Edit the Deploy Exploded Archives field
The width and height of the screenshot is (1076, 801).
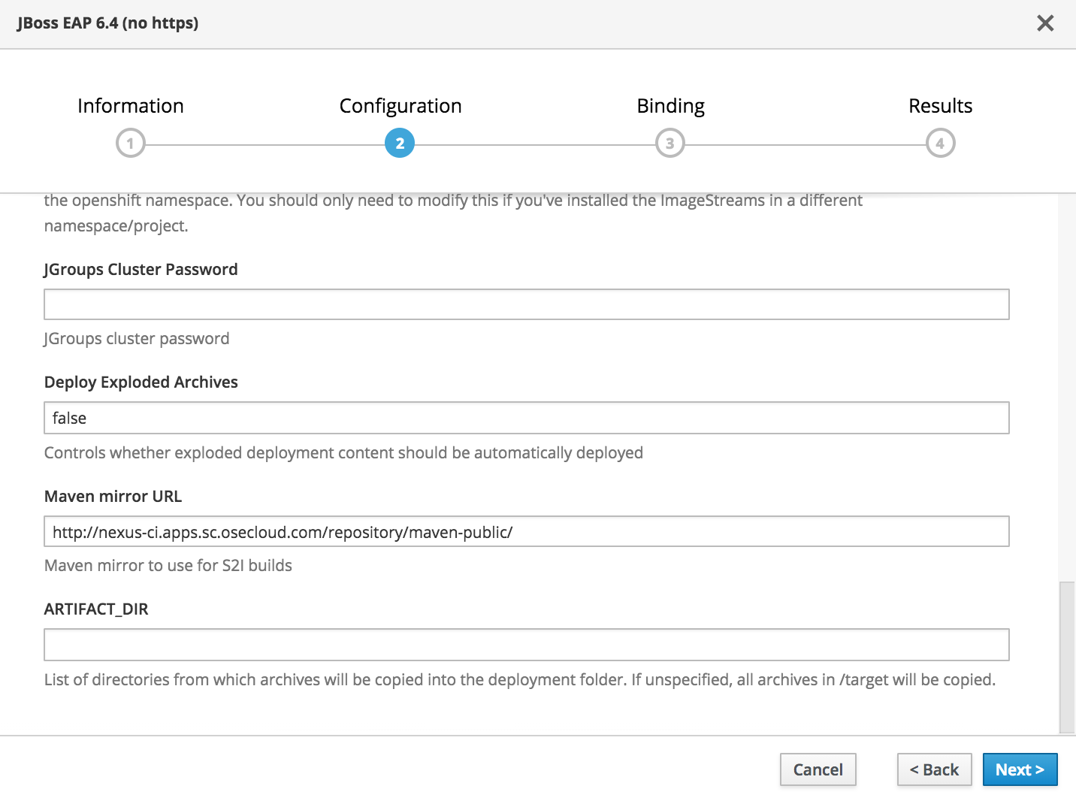[x=527, y=418]
